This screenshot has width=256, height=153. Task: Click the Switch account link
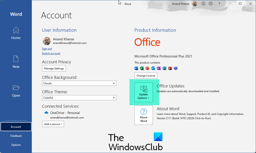51,53
